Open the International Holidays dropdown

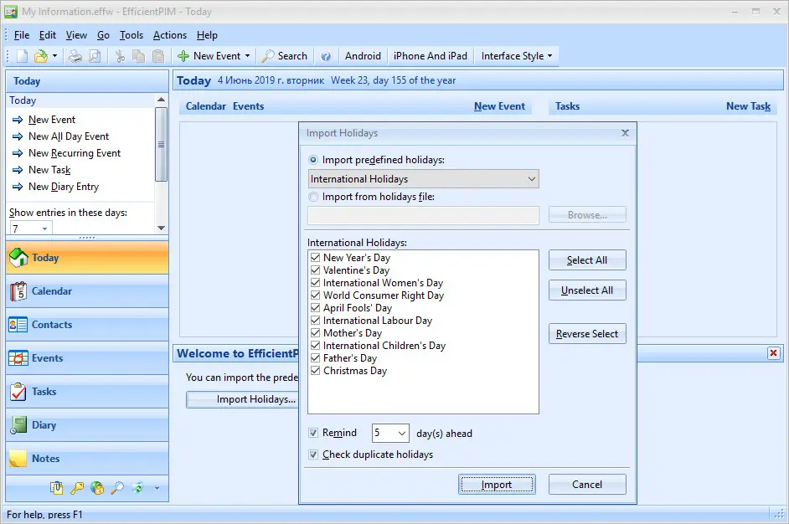pyautogui.click(x=423, y=179)
